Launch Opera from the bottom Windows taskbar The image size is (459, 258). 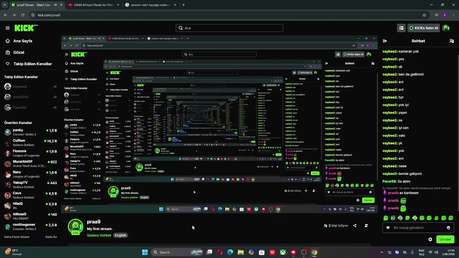point(220,252)
